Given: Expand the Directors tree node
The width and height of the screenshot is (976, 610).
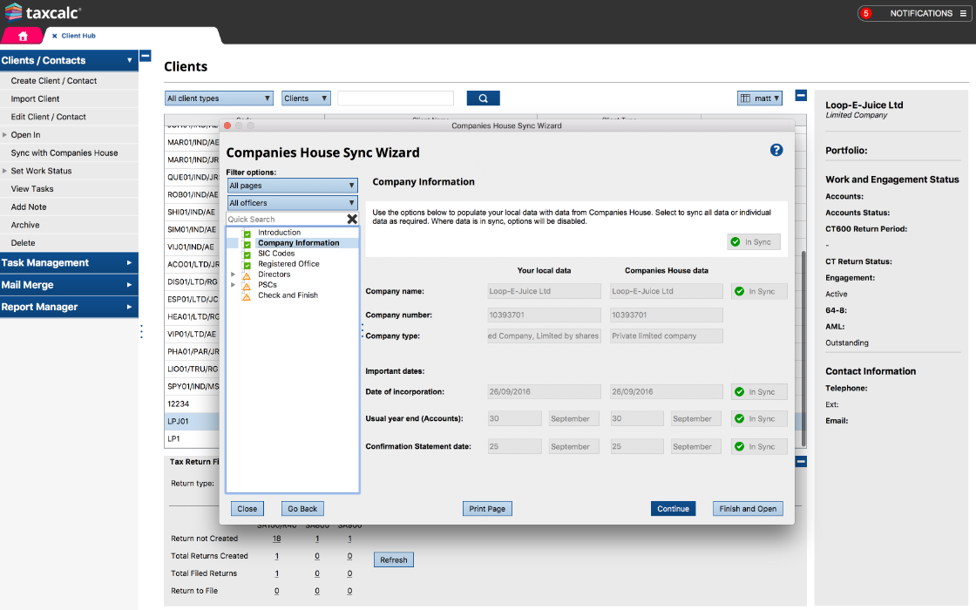Looking at the screenshot, I should tap(233, 274).
